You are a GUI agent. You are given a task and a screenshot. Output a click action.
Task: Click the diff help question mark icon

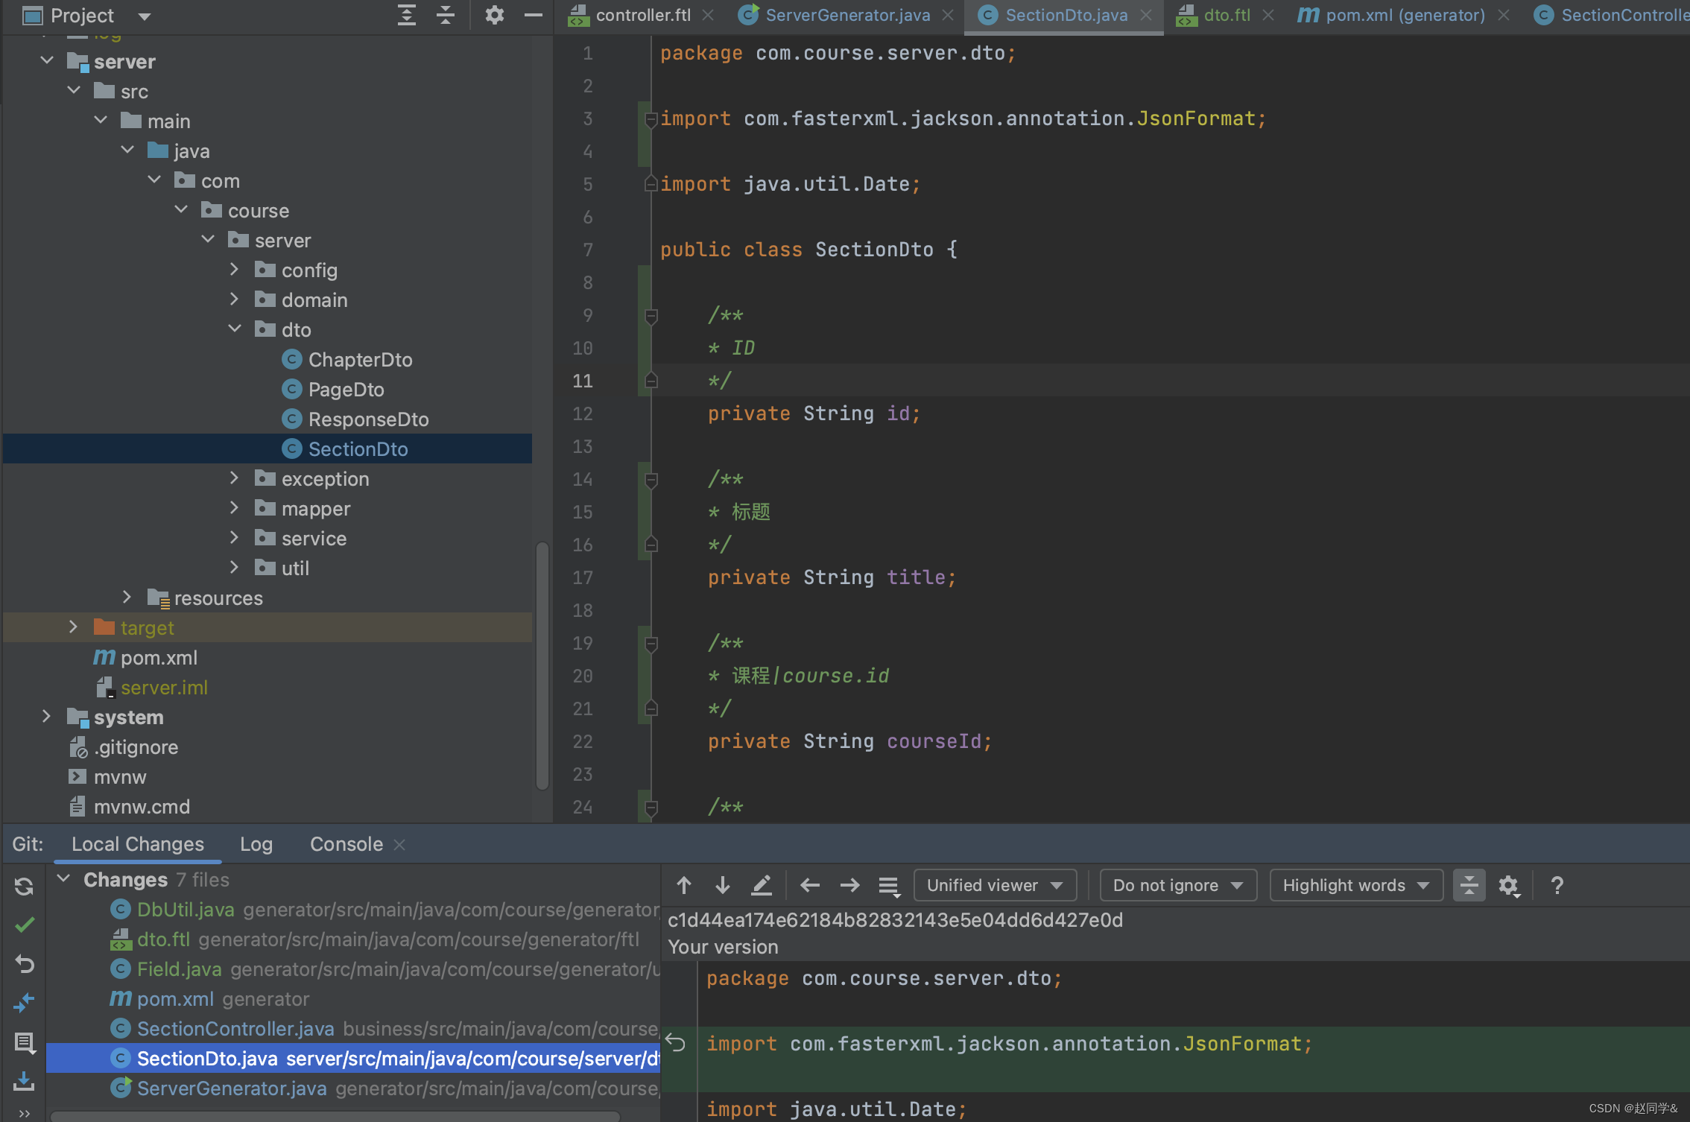coord(1557,885)
